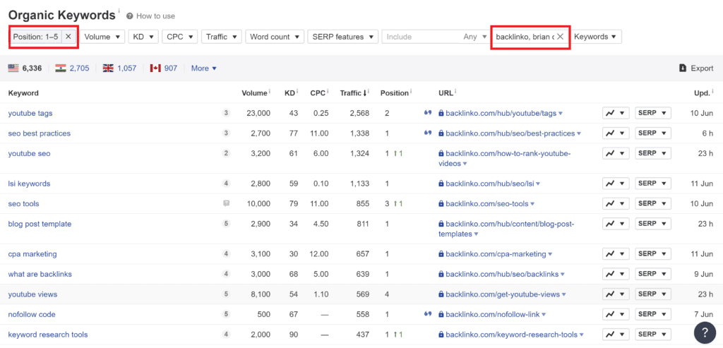Open position history chart for youtube seo
Screen dimensions: 723x348
616,153
